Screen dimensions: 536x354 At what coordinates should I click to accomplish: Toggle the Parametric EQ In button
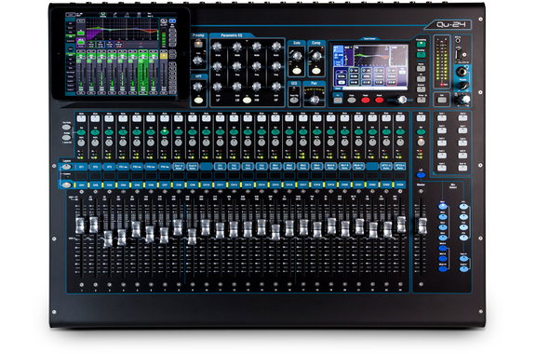click(247, 101)
